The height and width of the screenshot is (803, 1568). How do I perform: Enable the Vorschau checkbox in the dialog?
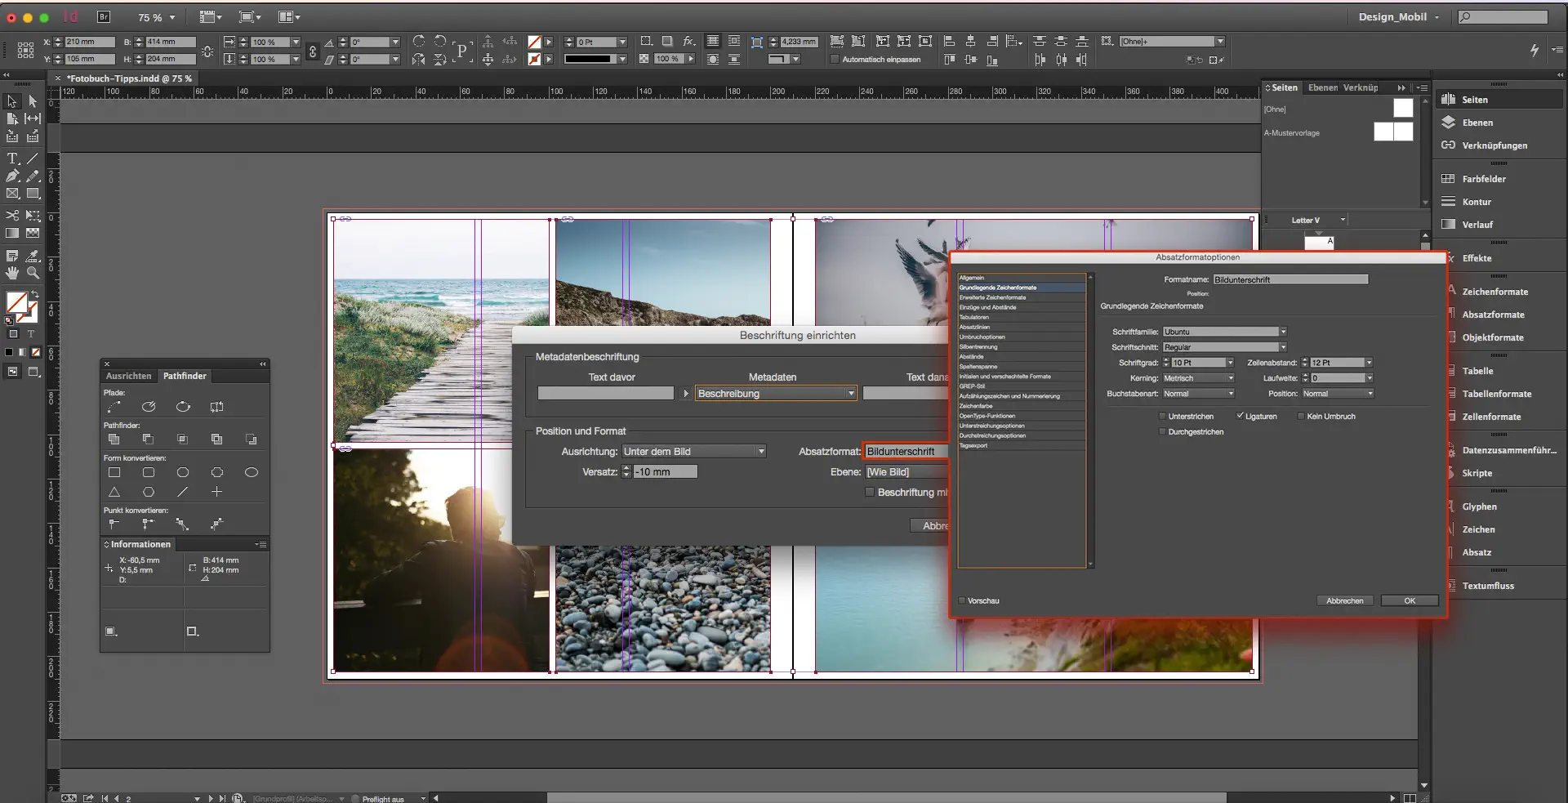pyautogui.click(x=961, y=600)
